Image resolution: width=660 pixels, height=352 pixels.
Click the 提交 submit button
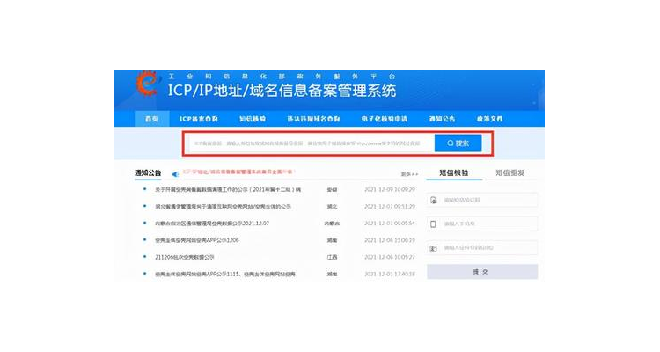click(x=482, y=272)
